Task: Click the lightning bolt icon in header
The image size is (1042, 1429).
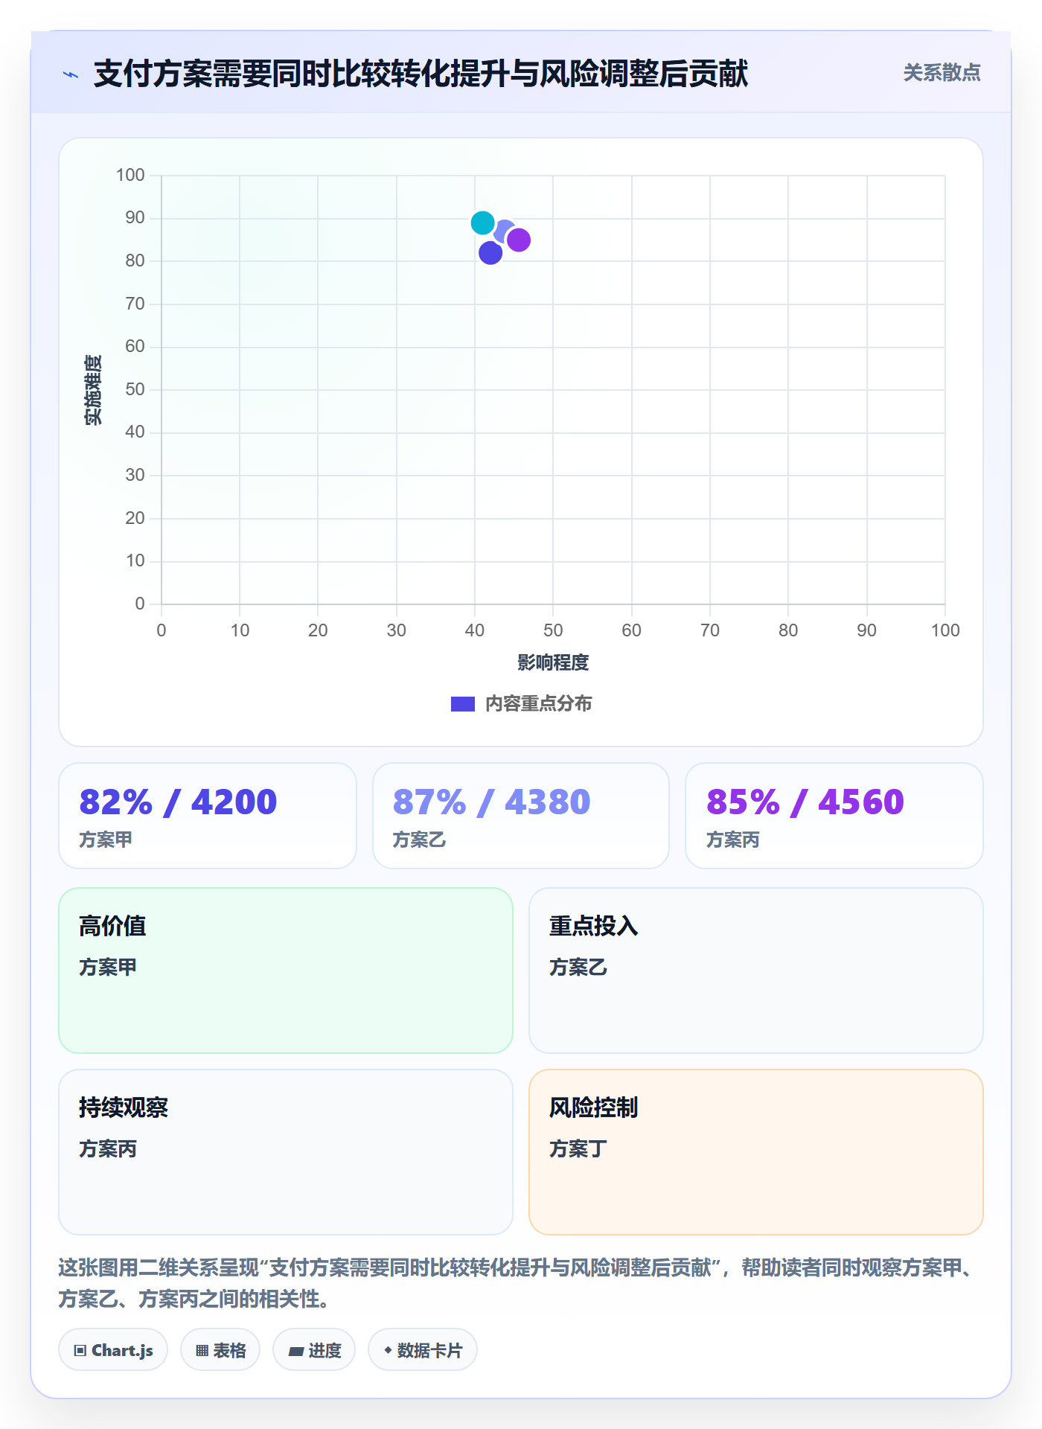Action: click(x=71, y=74)
